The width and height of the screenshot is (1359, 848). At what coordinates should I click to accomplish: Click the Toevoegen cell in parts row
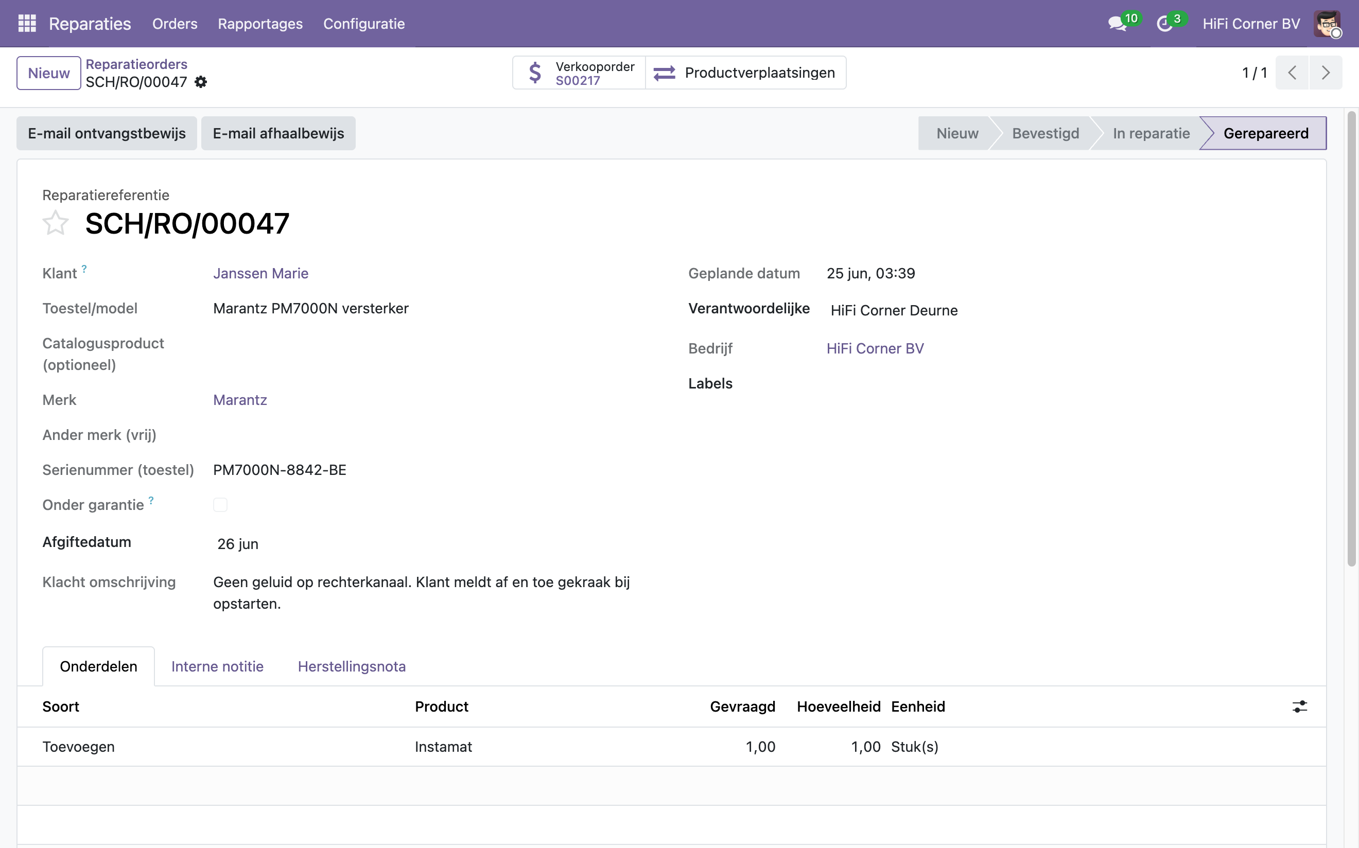(79, 747)
